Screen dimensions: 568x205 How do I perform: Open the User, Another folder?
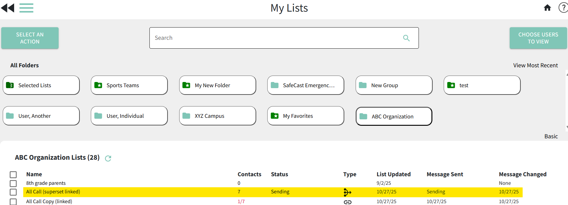(41, 116)
